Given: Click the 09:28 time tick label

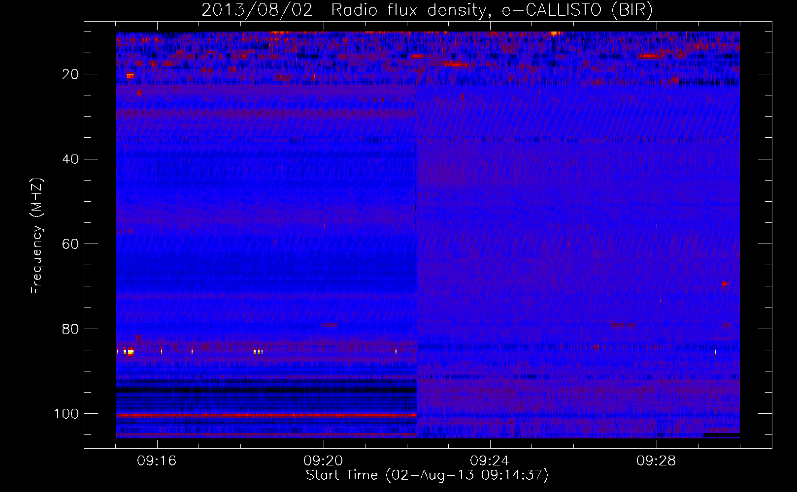Looking at the screenshot, I should click(656, 461).
